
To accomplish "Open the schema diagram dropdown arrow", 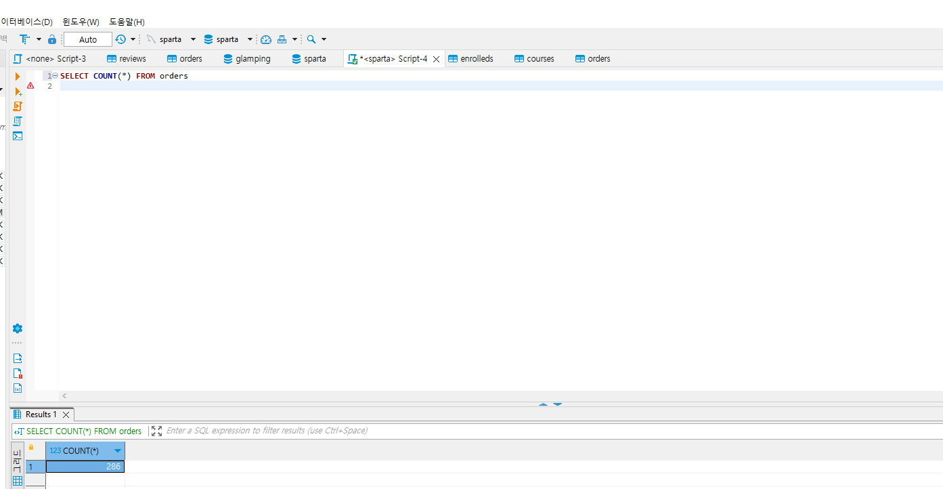I will [x=294, y=39].
